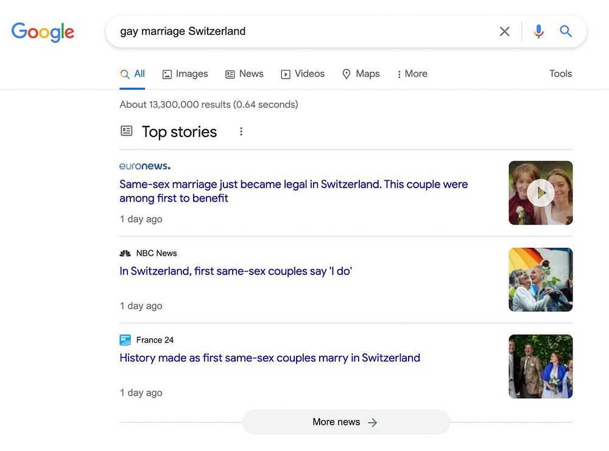Start voice search with microphone icon
This screenshot has width=609, height=451.
[538, 32]
